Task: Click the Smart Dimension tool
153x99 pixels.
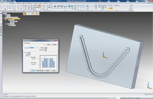Action: tap(44, 7)
